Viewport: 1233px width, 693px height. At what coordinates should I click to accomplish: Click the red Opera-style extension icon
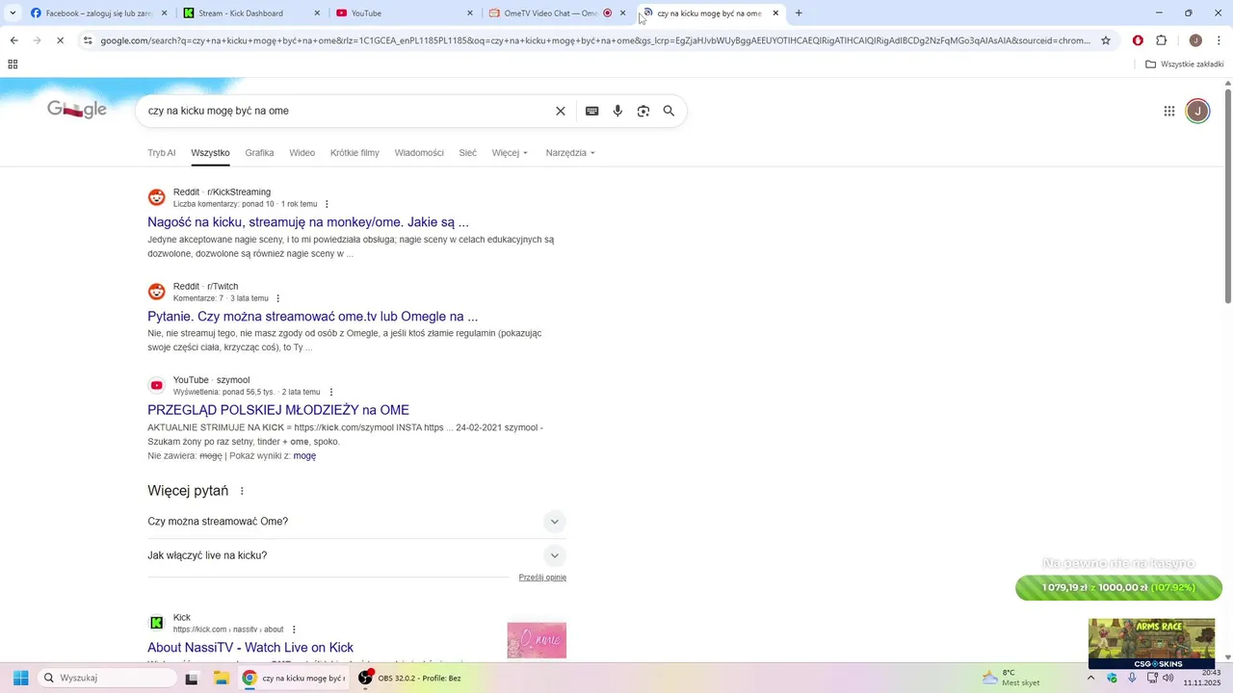tap(1138, 40)
